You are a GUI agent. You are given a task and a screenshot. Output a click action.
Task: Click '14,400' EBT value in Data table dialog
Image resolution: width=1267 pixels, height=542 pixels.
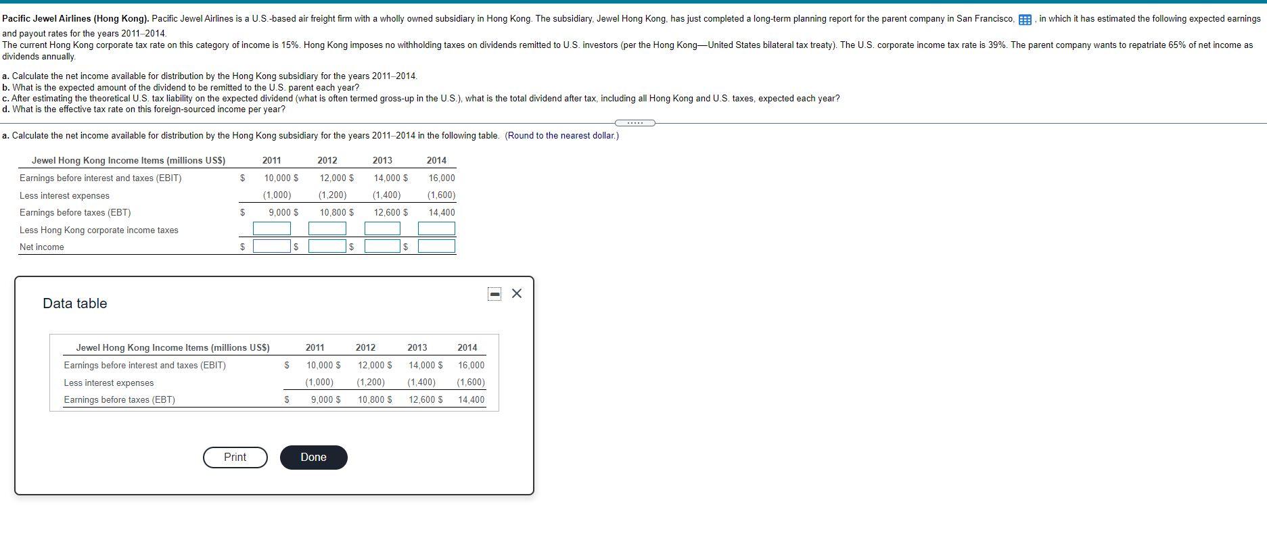pos(471,399)
